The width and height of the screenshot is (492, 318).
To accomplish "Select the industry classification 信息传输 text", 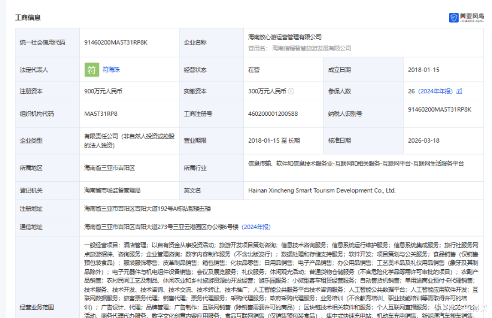I will tap(356, 164).
